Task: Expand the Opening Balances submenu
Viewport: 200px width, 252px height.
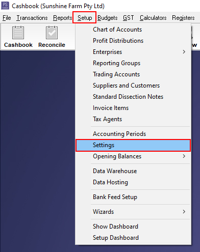Action: (x=133, y=156)
